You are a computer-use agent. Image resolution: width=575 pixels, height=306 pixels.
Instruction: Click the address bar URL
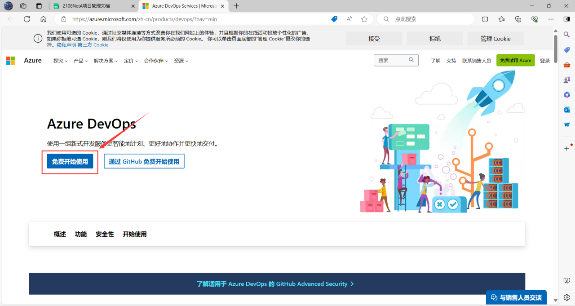tap(145, 19)
